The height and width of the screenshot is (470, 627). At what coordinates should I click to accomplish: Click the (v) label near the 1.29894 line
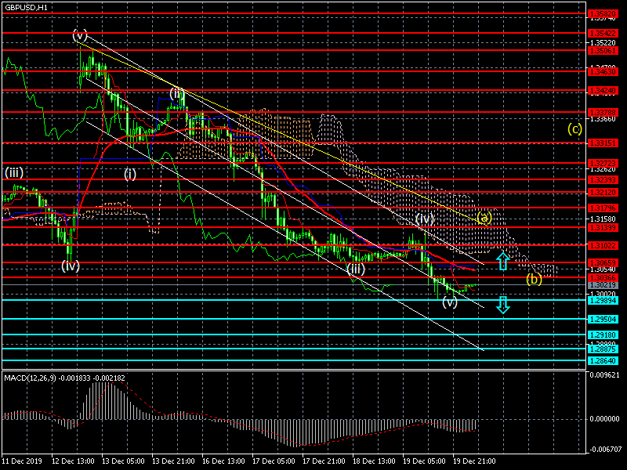449,302
